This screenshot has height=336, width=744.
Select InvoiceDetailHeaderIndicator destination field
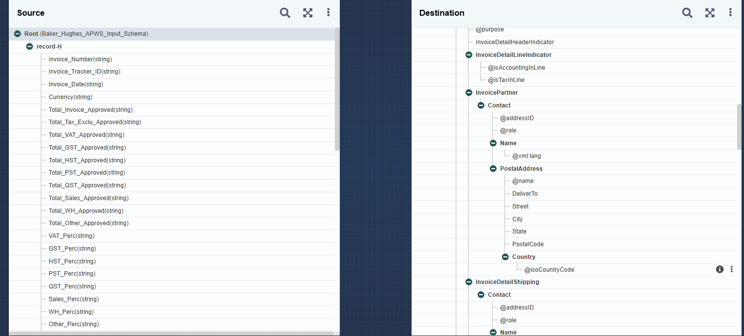(515, 42)
